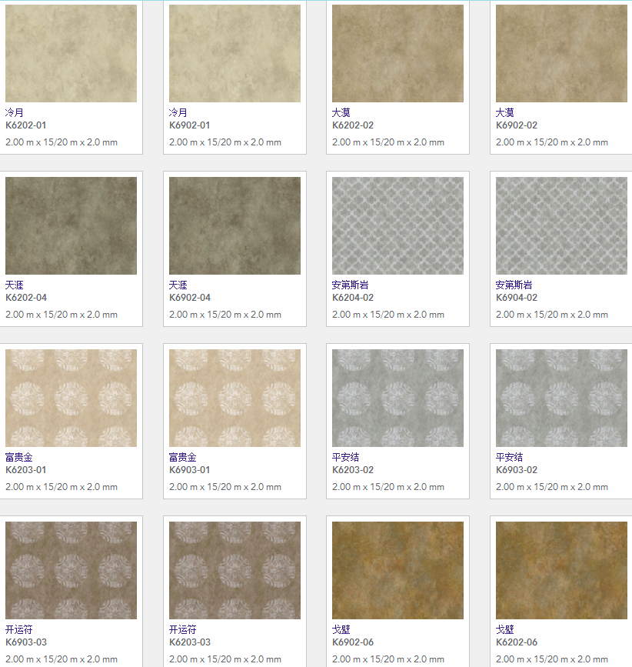Click the 戈壁 name above K6202-06
632x667 pixels.
point(505,629)
